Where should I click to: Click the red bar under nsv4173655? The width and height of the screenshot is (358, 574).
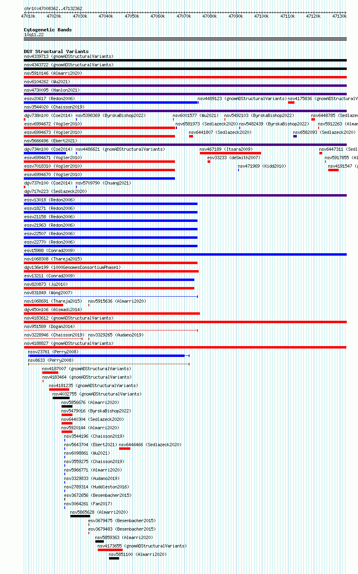point(110,550)
